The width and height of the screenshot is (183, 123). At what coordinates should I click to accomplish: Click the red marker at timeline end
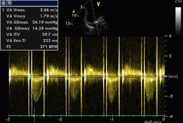pos(164,115)
